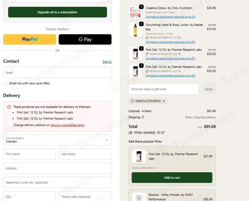Click the NEWCUSTOMER10 tag icon chip

[x=132, y=101]
